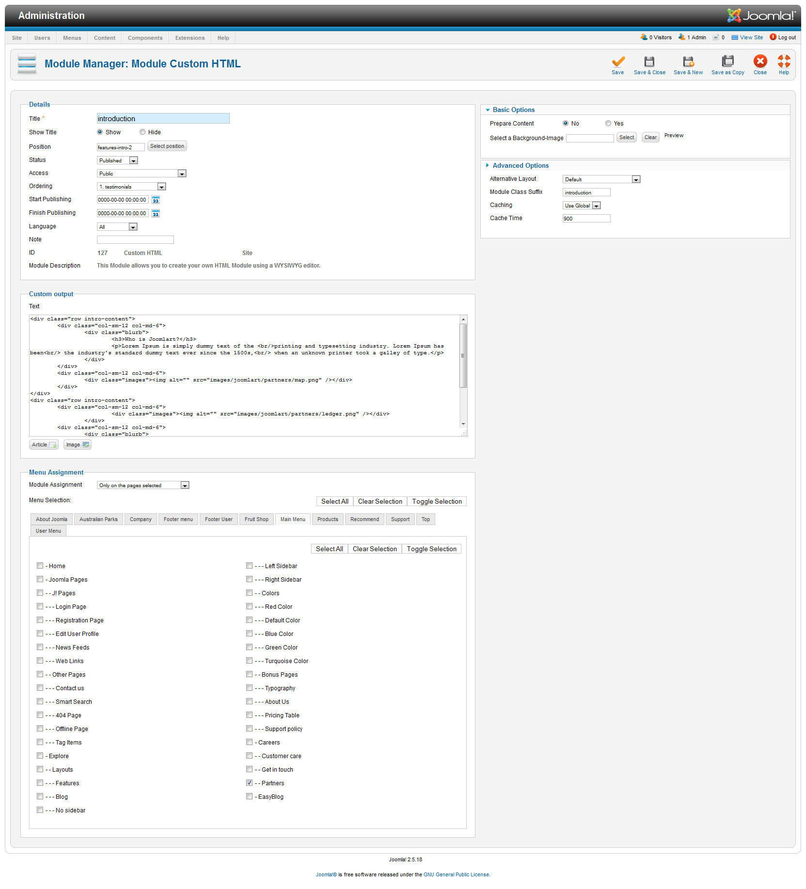Click the Cache Time field
Screen dimensions: 806x889
586,219
